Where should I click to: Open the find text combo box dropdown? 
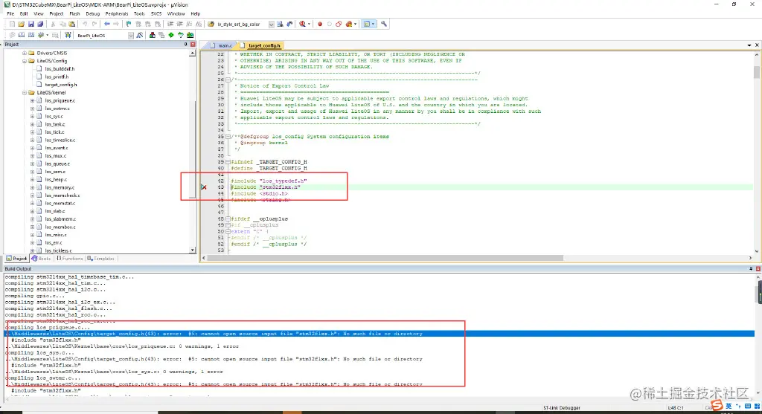[x=271, y=24]
